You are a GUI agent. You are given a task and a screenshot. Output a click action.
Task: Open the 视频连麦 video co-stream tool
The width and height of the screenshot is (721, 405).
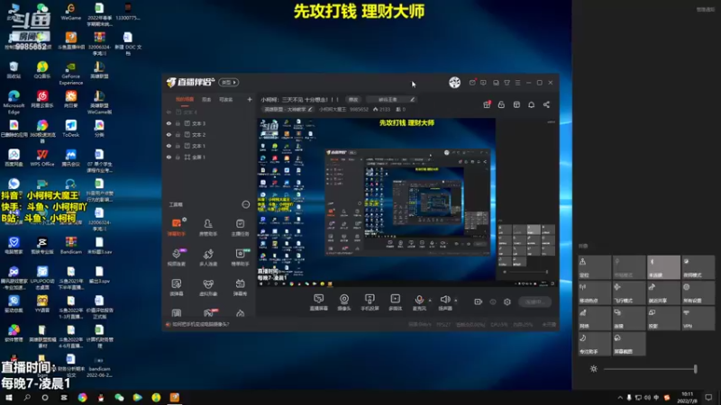point(176,257)
